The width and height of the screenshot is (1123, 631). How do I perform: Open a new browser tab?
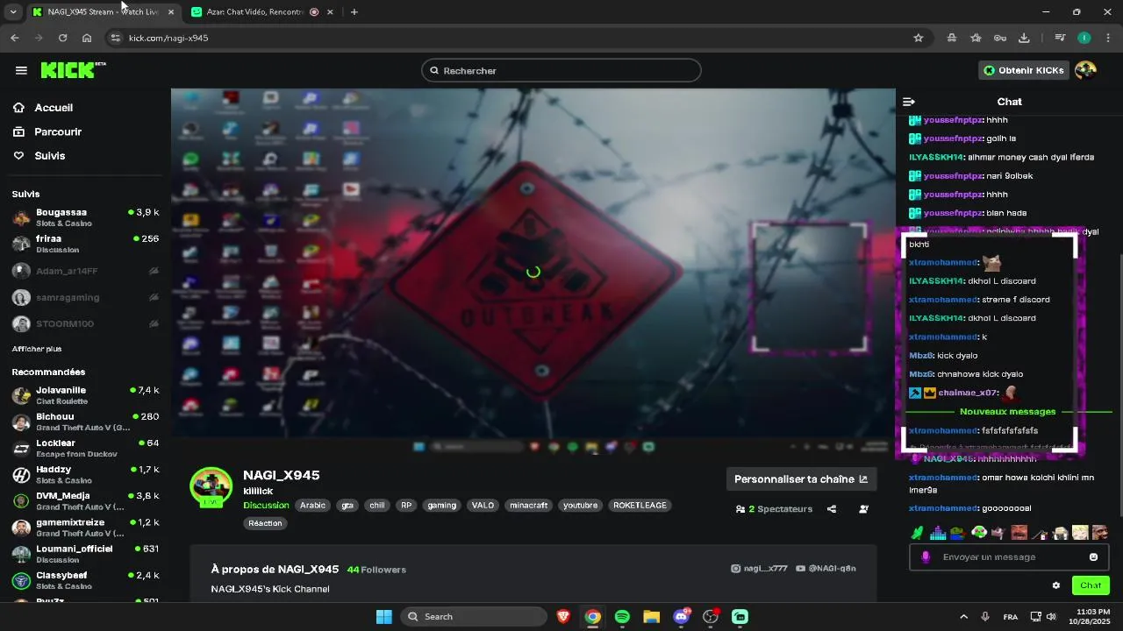[x=354, y=12]
